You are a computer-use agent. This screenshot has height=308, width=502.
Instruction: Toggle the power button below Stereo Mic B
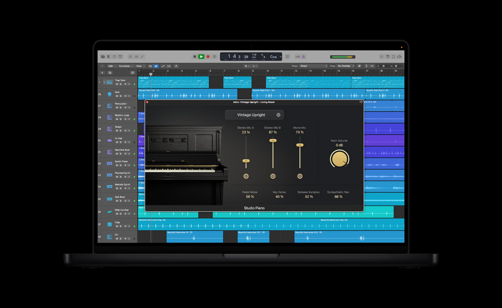pos(273,176)
